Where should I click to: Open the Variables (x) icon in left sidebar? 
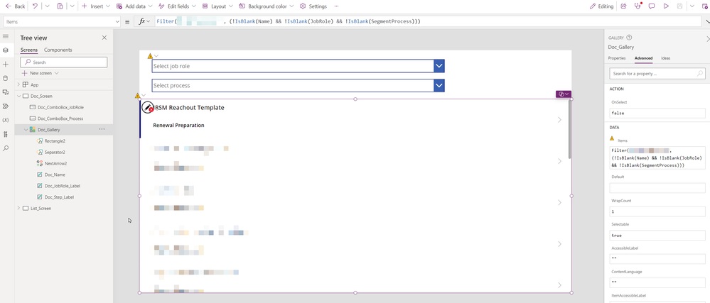pos(6,121)
